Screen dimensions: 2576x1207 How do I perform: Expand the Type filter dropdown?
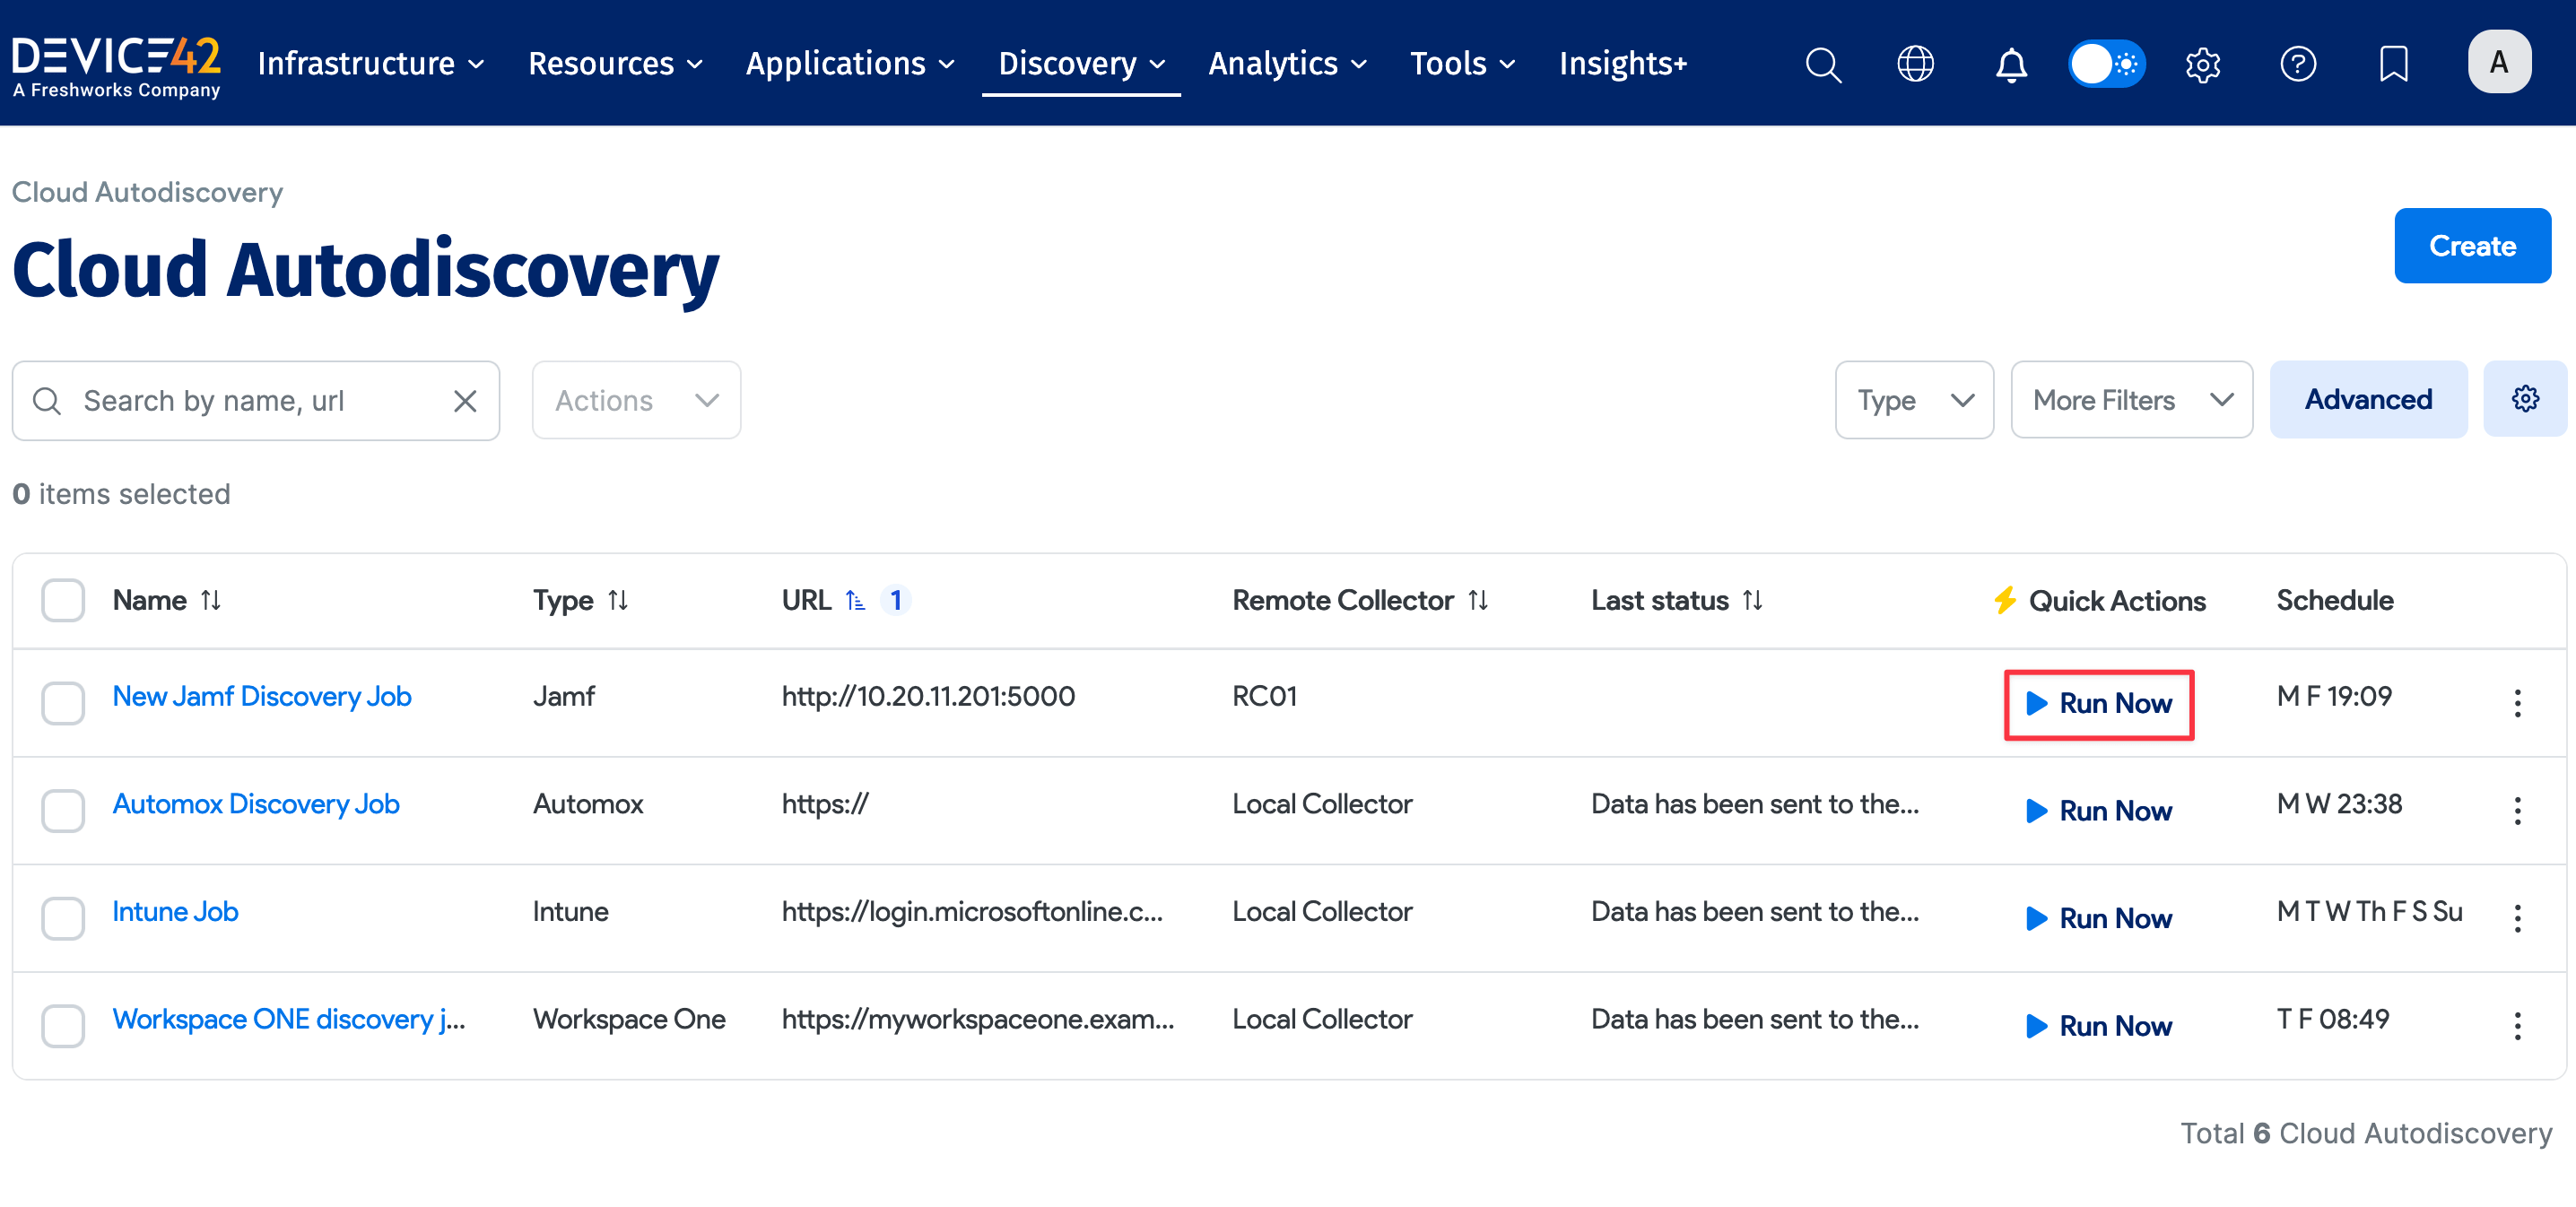coord(1914,400)
